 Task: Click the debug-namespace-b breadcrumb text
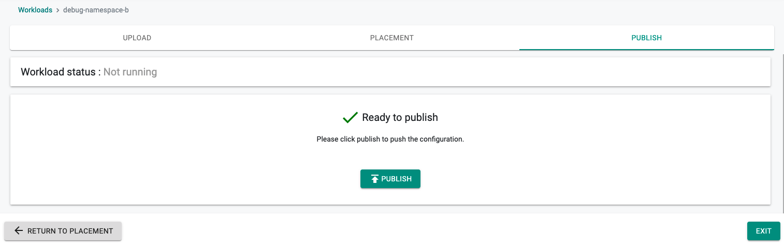pos(96,10)
